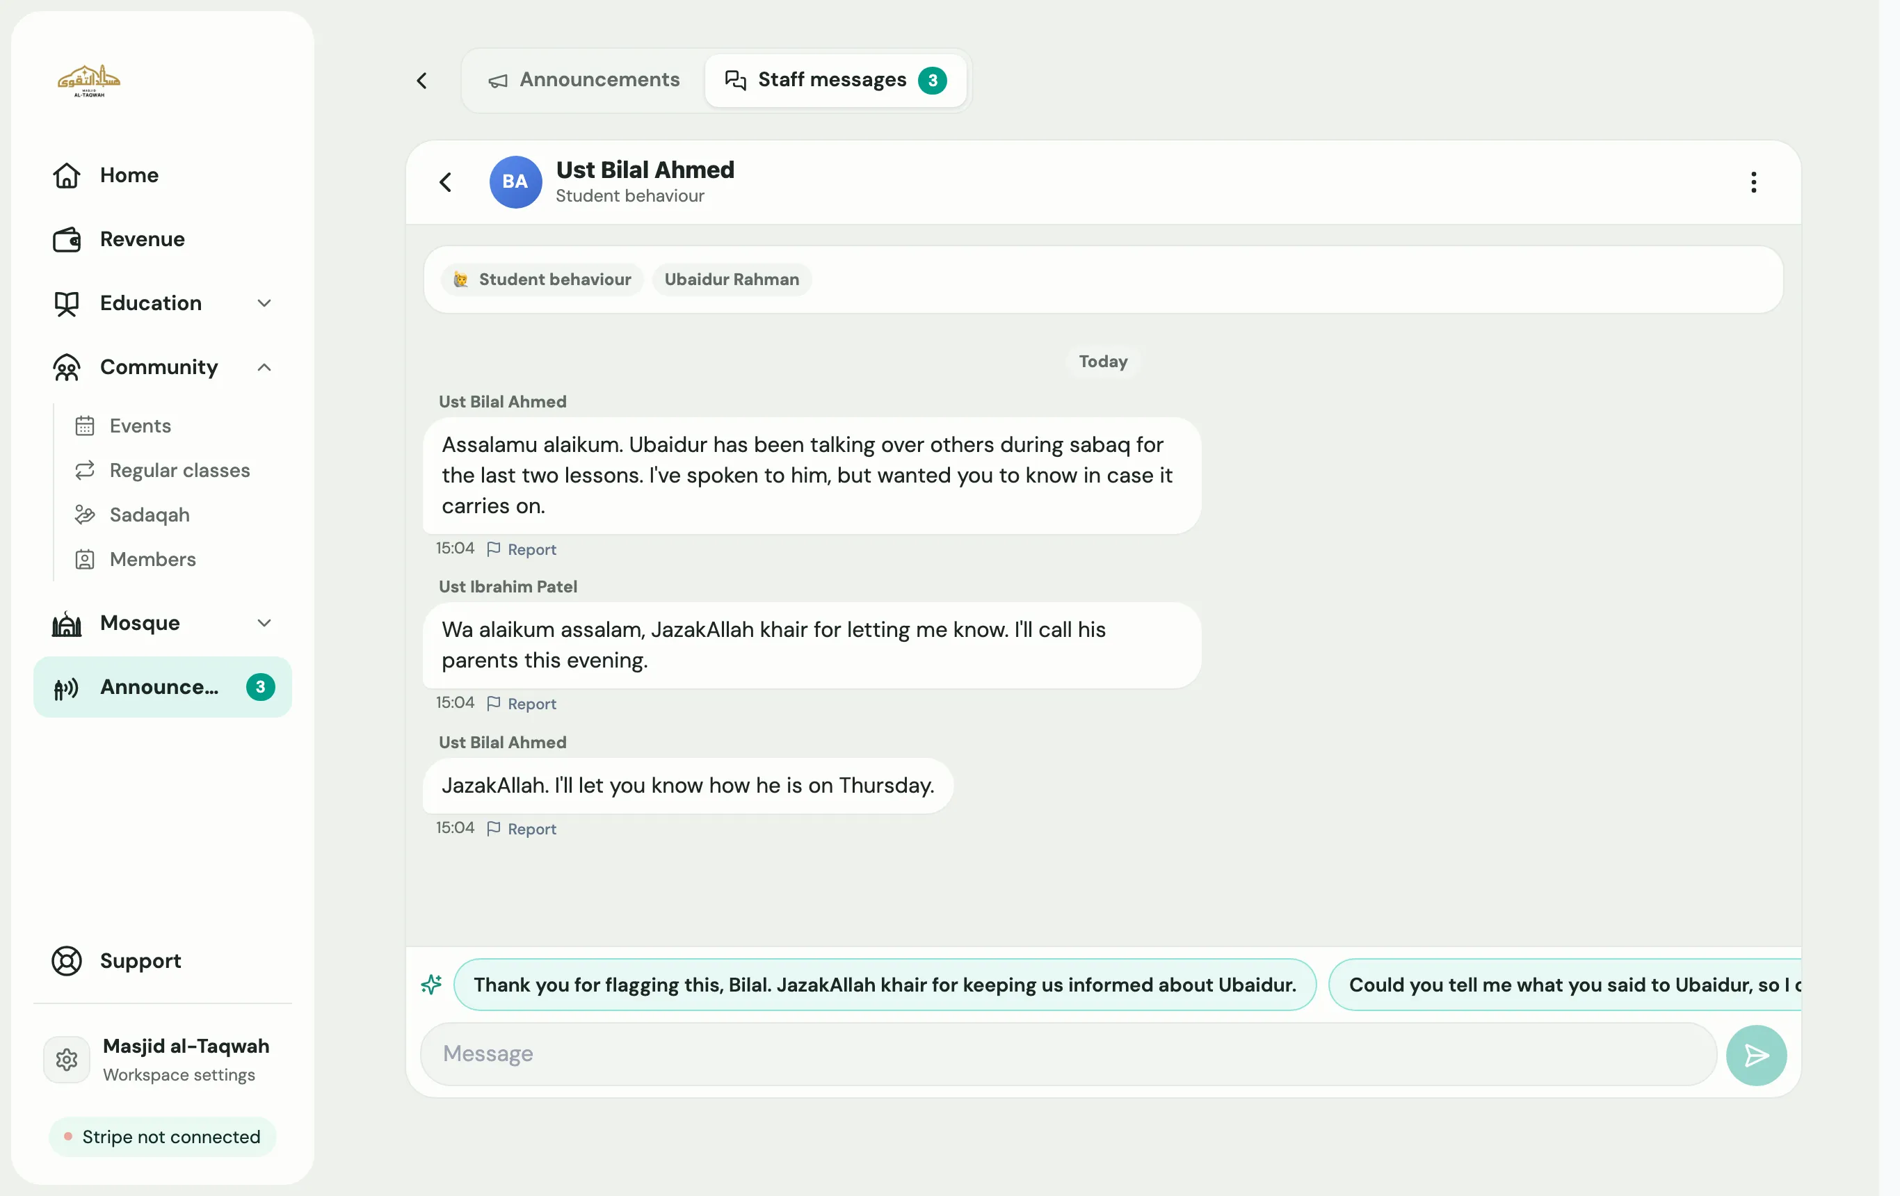
Task: Use the 'Could you tell me' suggestion
Action: pyautogui.click(x=1565, y=985)
